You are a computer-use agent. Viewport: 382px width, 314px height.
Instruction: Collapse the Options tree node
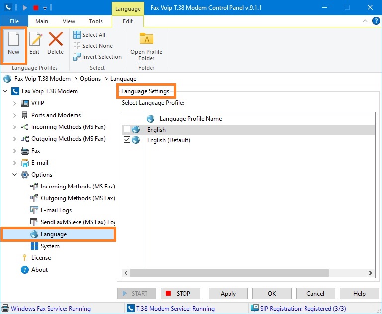click(x=14, y=175)
